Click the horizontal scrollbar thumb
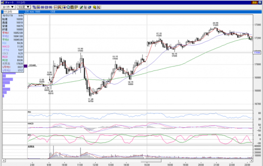The height and width of the screenshot is (166, 263). 151,161
